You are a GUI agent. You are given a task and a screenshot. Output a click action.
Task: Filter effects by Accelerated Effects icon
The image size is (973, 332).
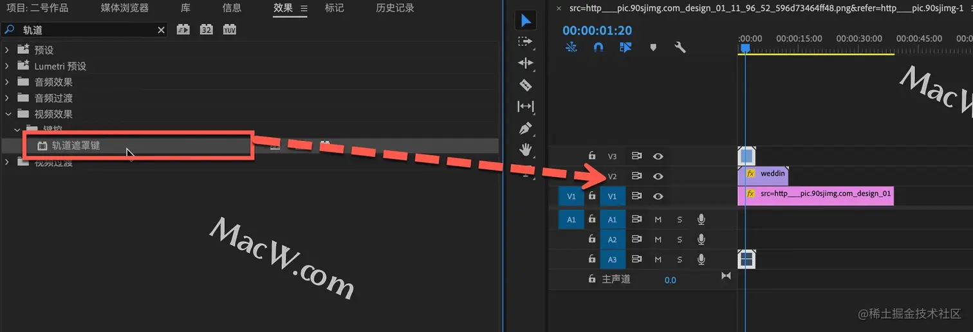point(183,30)
